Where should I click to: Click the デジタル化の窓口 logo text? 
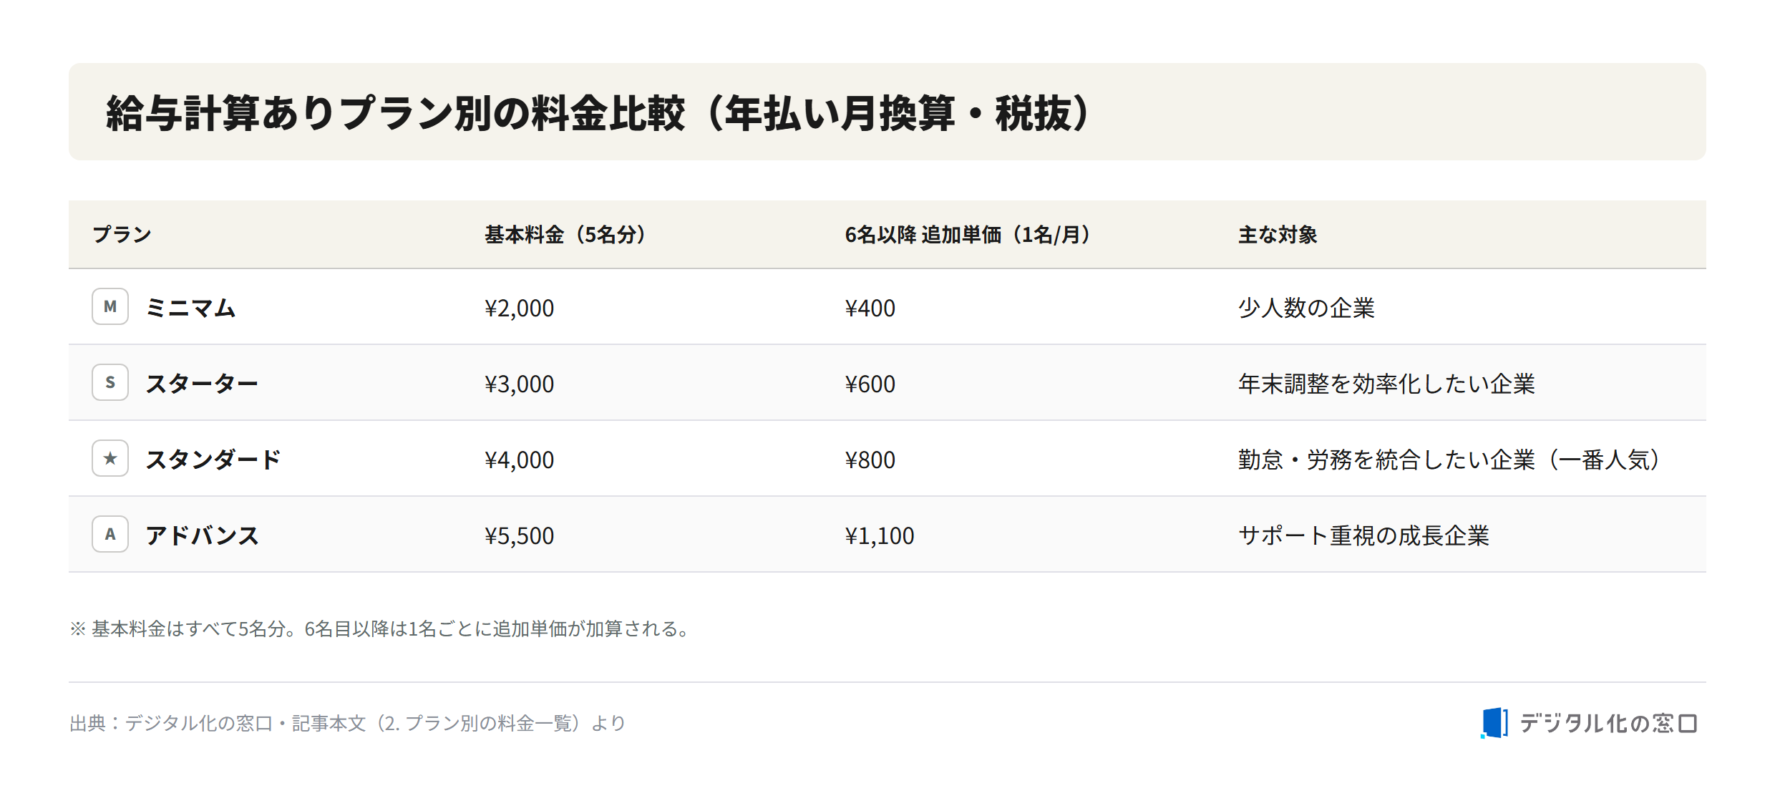pyautogui.click(x=1608, y=724)
